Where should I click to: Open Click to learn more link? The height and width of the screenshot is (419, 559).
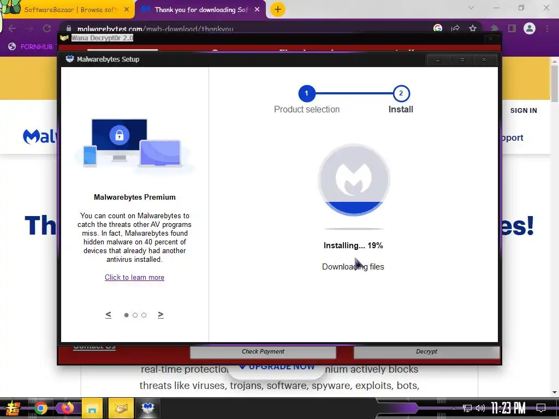click(x=134, y=277)
